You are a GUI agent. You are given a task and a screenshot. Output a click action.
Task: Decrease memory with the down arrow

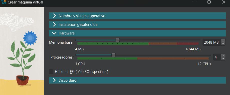[x=223, y=44]
